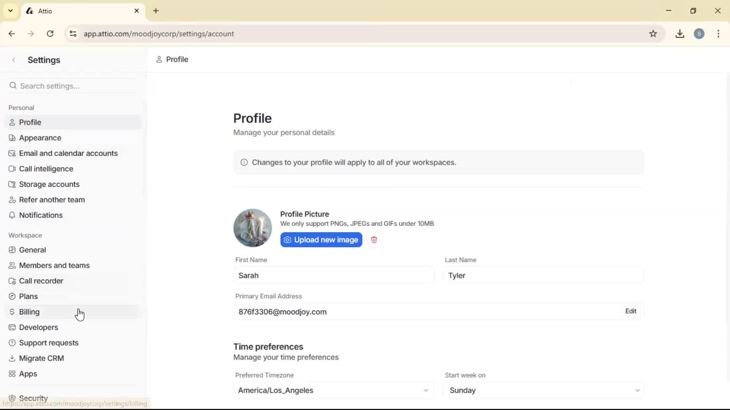The image size is (730, 410).
Task: Open a new browser tab
Action: (156, 11)
